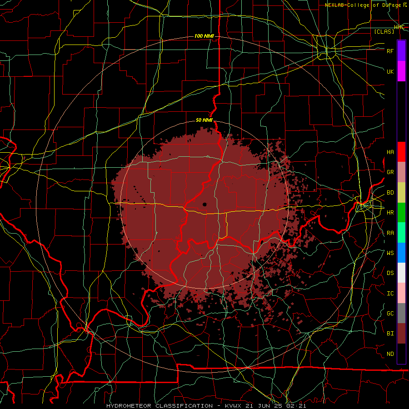
Task: Click the DS white legend swatch
Action: [401, 273]
